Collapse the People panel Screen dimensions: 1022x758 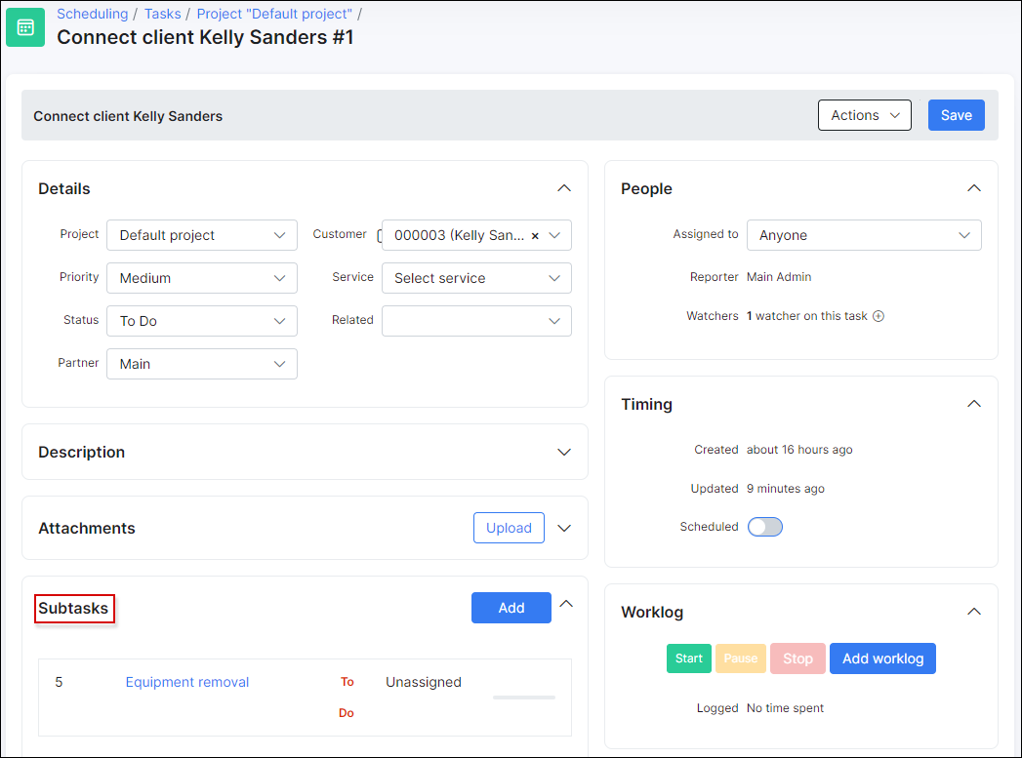pos(973,188)
